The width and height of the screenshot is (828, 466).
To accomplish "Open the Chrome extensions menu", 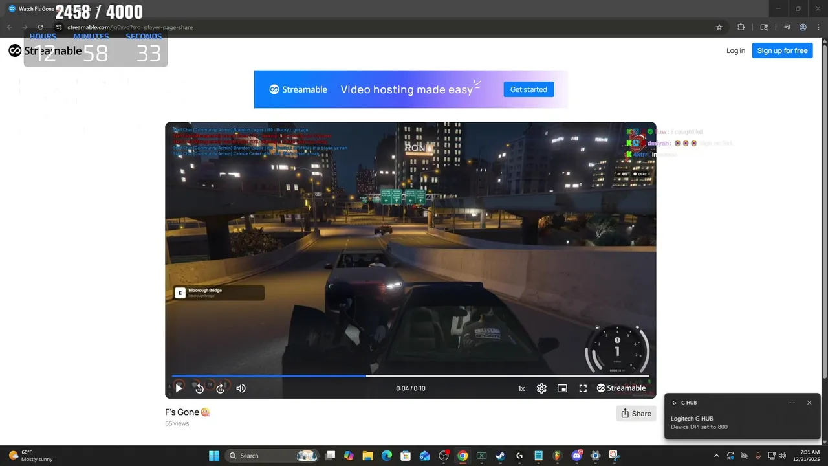I will (x=741, y=27).
